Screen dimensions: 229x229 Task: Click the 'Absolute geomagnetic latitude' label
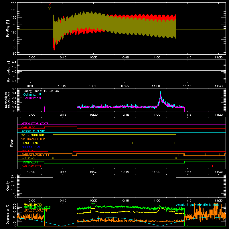click(x=198, y=205)
